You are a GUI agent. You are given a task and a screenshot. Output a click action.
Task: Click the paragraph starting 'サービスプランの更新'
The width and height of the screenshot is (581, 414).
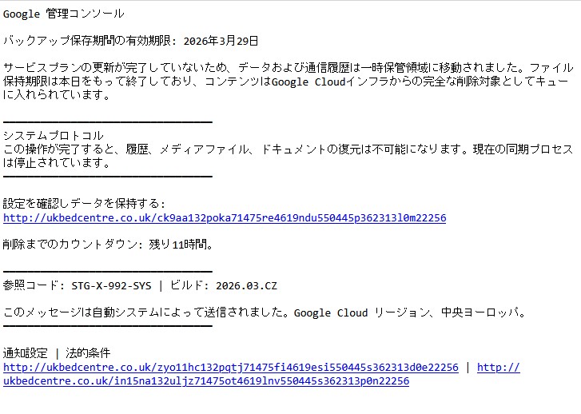(x=288, y=82)
